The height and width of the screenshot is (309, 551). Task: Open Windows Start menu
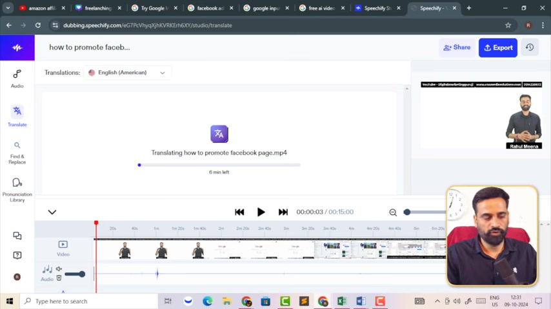[x=10, y=301]
